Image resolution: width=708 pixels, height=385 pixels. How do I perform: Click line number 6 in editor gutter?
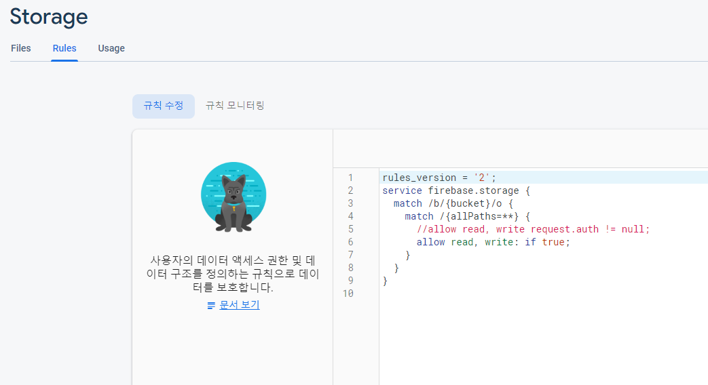(x=350, y=242)
